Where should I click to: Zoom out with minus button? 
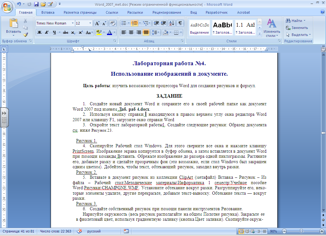coord(284,231)
